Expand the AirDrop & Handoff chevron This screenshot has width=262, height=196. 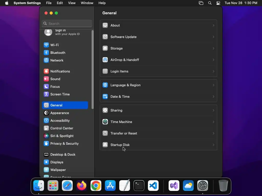coord(213,60)
